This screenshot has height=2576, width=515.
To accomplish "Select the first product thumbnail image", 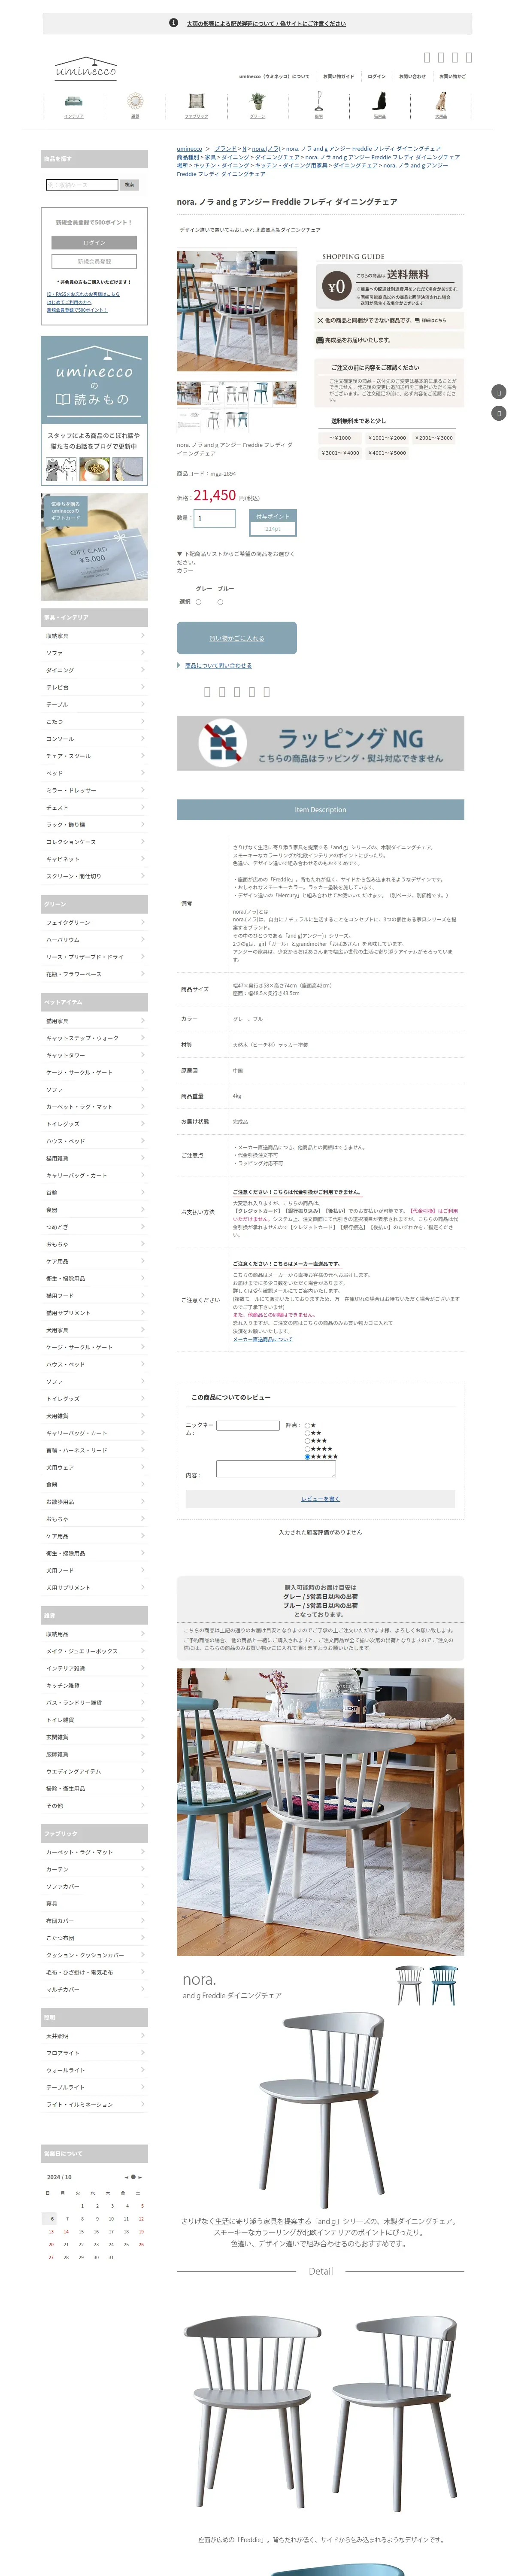I will coord(189,393).
